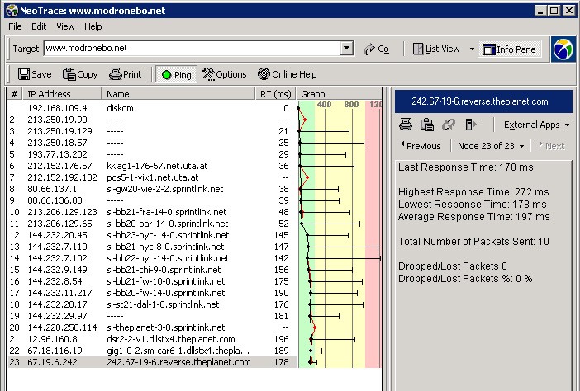Viewport: 580px width, 391px height.
Task: Sort by the IP Address column header
Action: click(62, 94)
